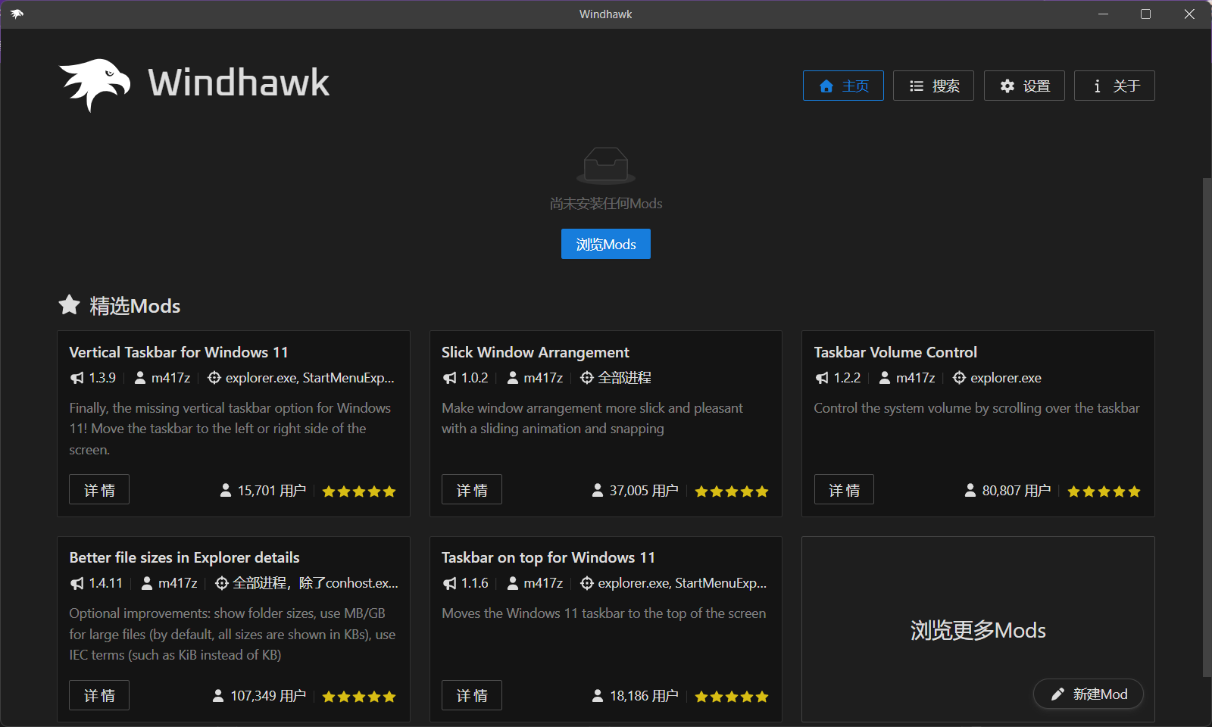Open the 搜索 search tab
Image resolution: width=1212 pixels, height=727 pixels.
pos(933,86)
